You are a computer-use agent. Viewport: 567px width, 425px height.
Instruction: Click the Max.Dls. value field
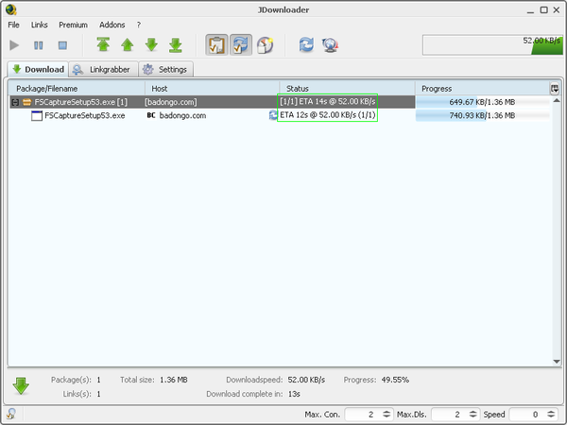[450, 415]
